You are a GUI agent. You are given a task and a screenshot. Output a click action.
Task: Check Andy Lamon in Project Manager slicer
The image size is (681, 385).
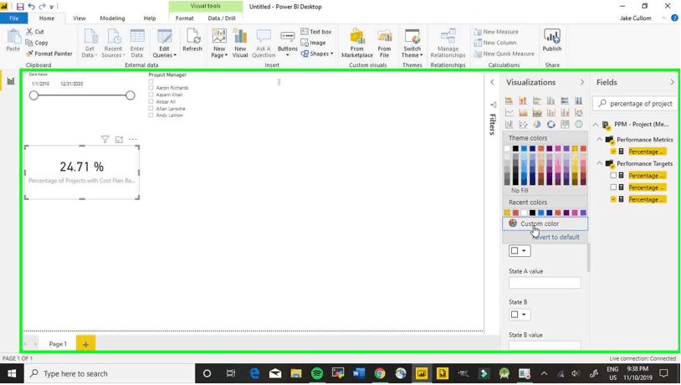pyautogui.click(x=151, y=116)
